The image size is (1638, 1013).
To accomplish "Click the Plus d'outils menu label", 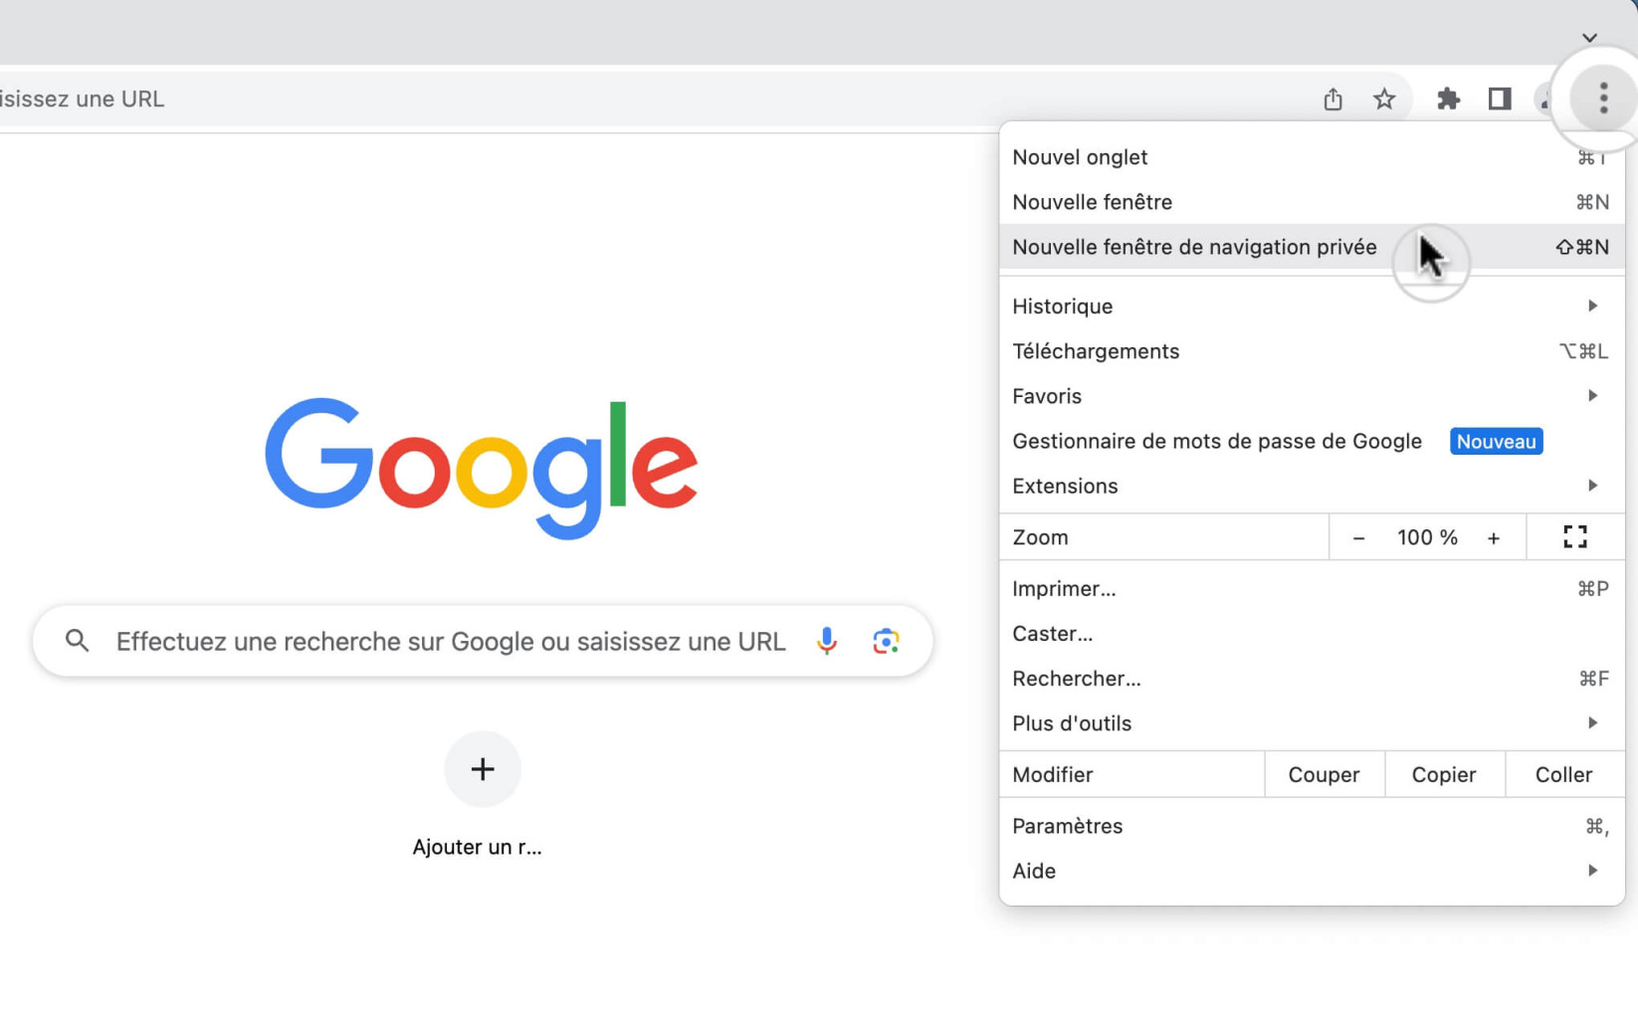I will pyautogui.click(x=1072, y=723).
